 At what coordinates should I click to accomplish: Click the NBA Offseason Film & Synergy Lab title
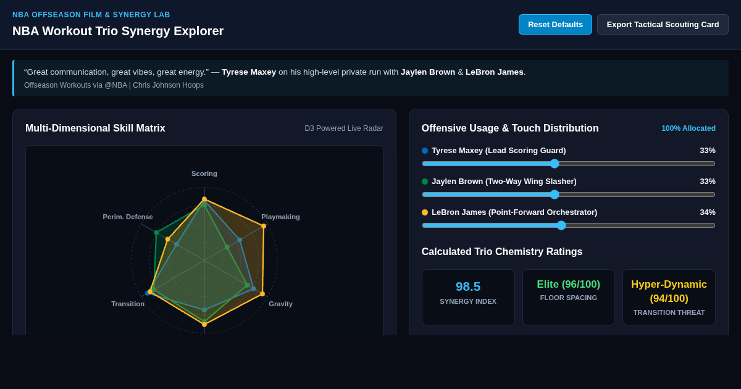91,15
